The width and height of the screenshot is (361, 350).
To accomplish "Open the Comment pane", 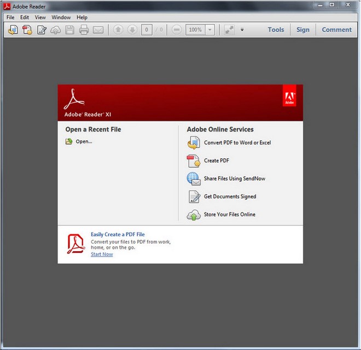I will pos(336,29).
